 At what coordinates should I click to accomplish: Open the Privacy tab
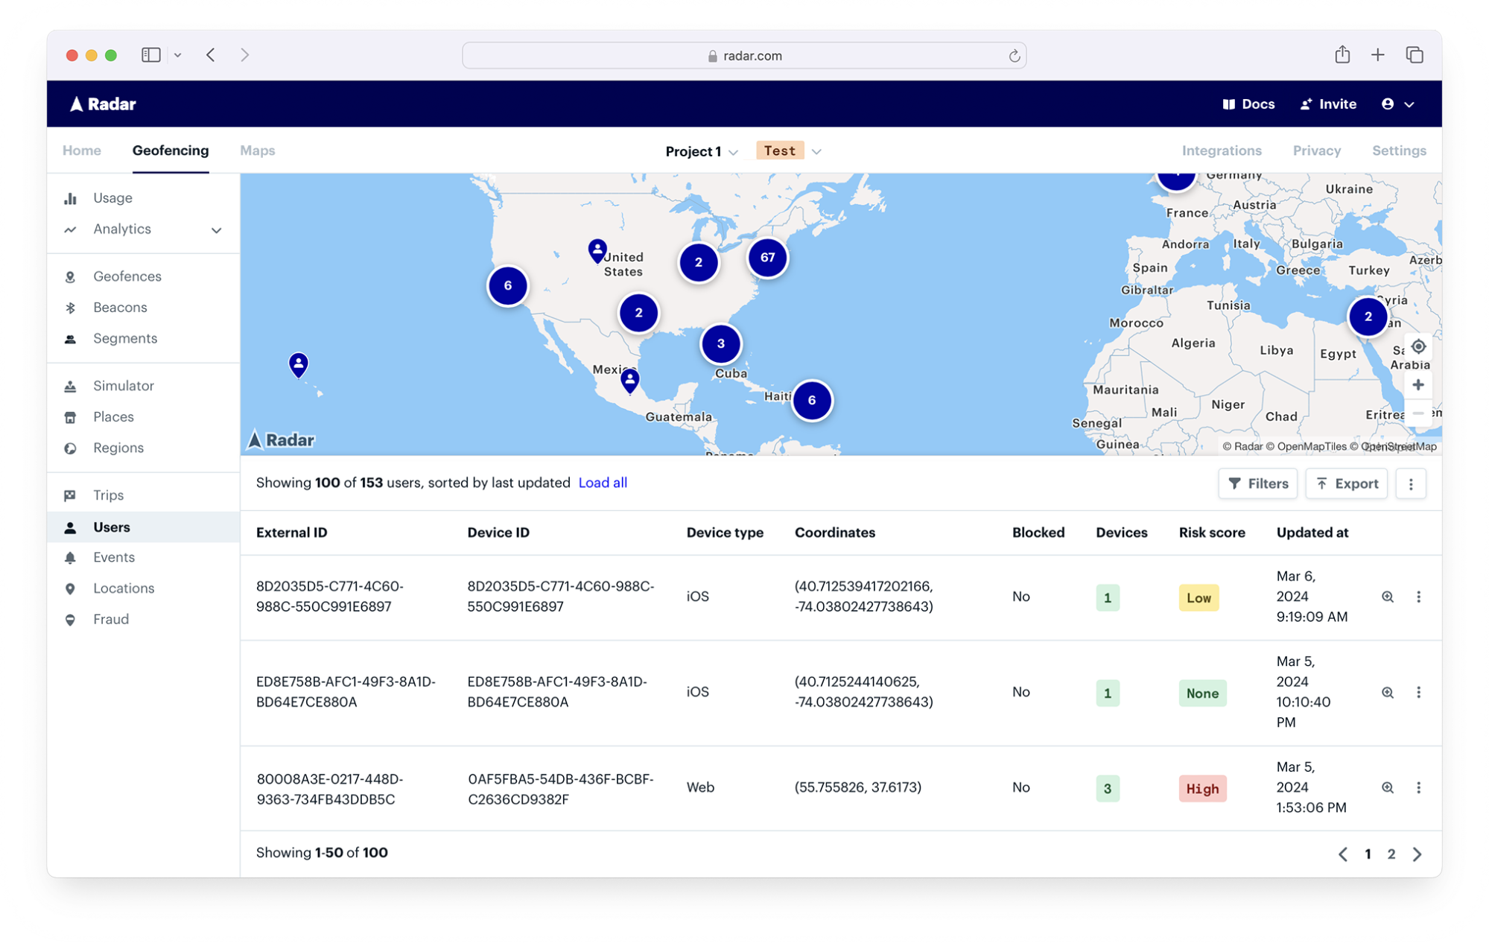click(1316, 150)
